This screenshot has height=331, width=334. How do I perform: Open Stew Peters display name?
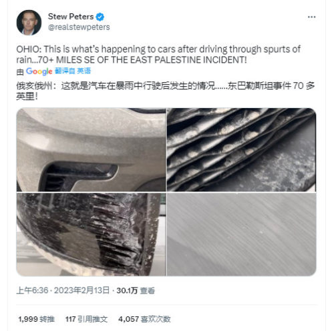click(71, 17)
